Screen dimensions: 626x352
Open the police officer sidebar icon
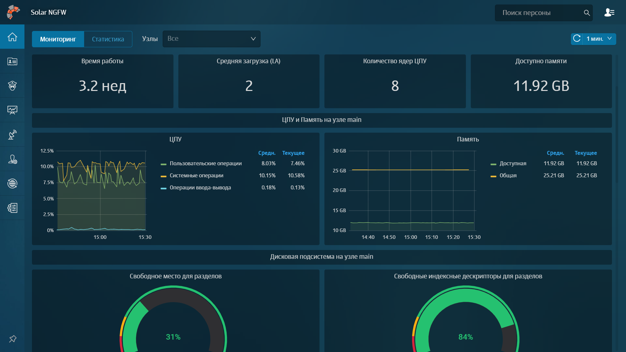[12, 86]
